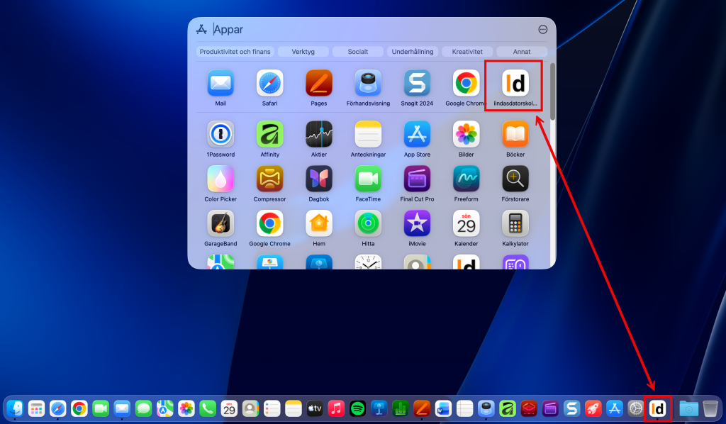Open the Aktier app

318,134
